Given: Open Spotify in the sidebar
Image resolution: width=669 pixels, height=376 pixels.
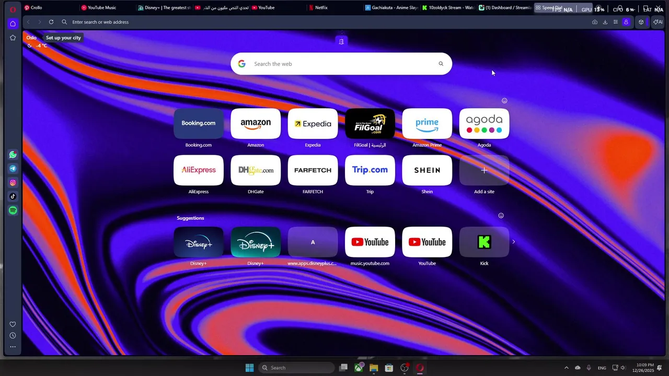Looking at the screenshot, I should pyautogui.click(x=13, y=210).
